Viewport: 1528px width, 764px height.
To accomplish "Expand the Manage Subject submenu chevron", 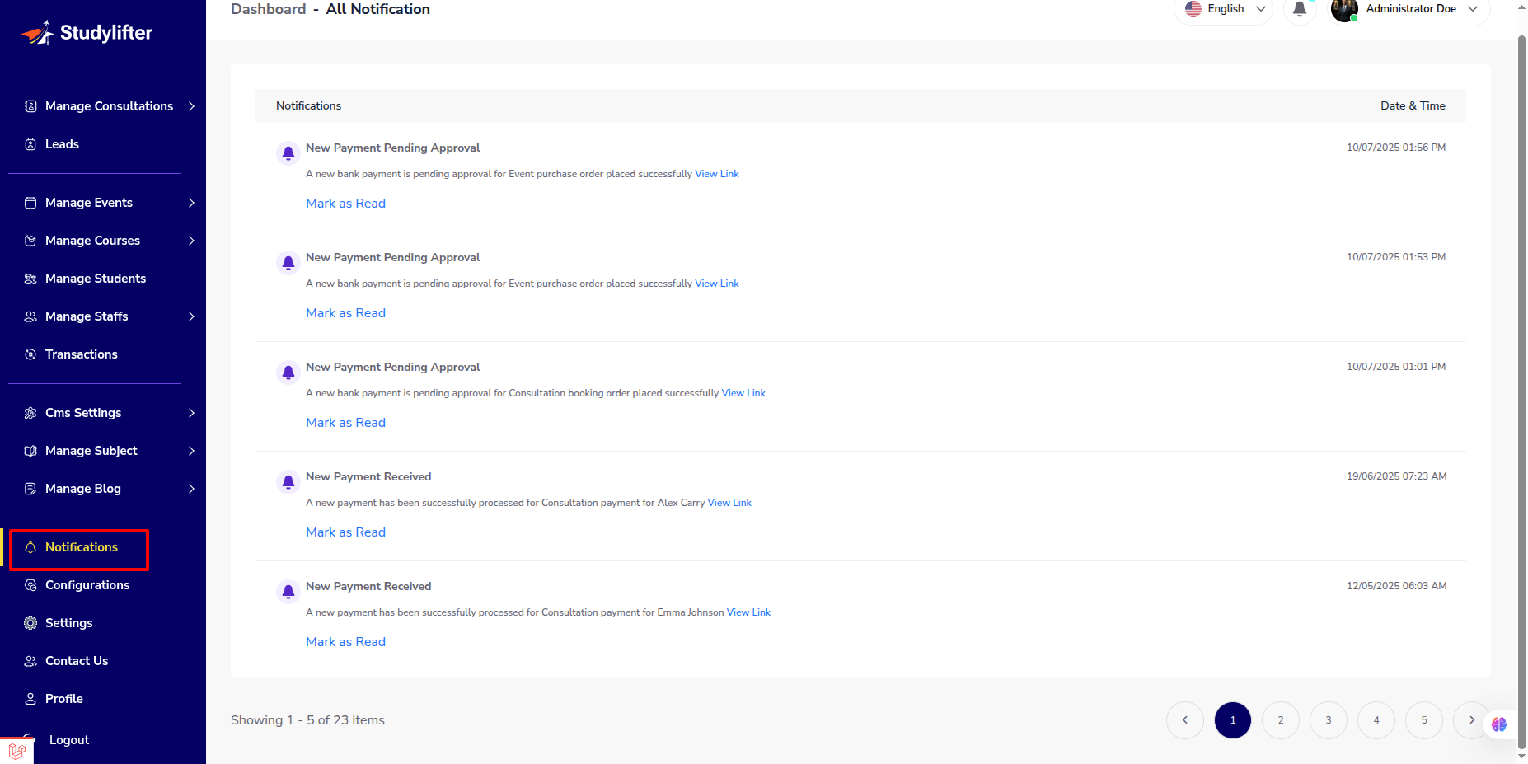I will (191, 451).
